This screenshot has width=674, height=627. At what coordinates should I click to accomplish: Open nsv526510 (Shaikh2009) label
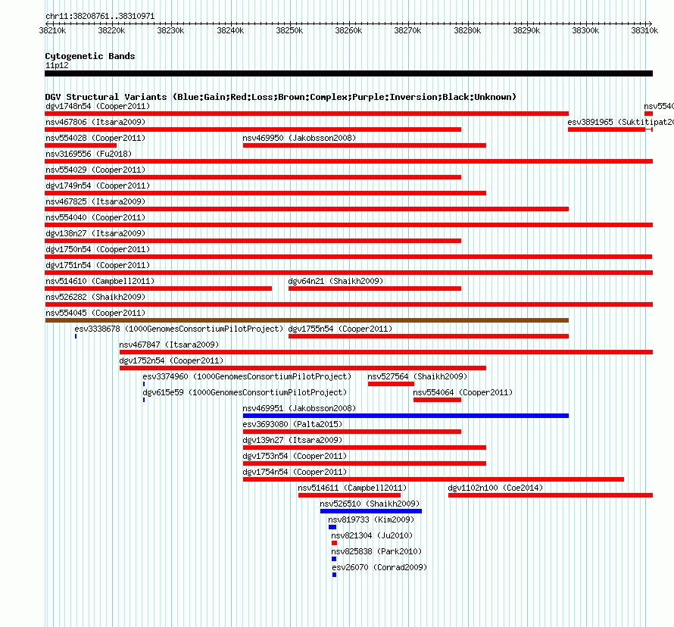pos(370,504)
